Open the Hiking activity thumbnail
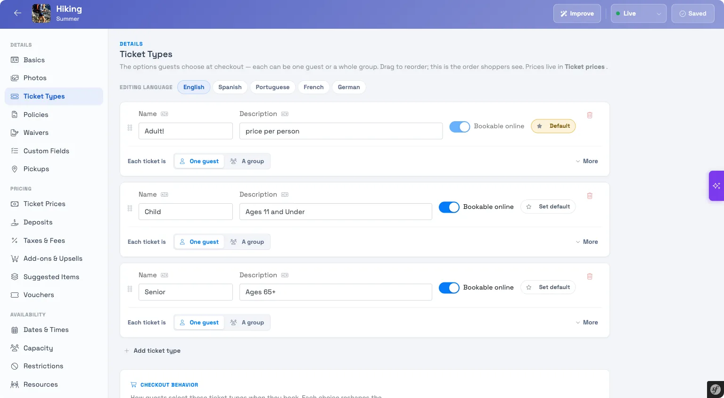 41,13
